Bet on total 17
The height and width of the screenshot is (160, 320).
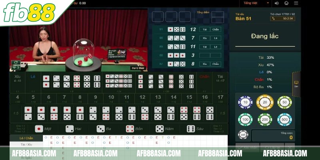click(220, 99)
